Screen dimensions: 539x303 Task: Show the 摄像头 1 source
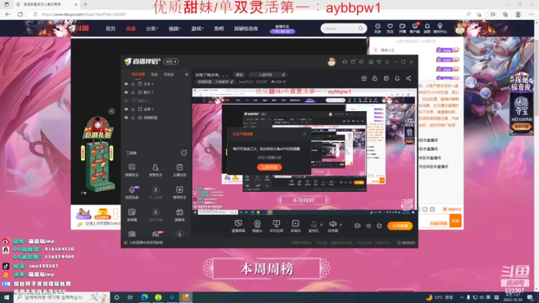(x=126, y=100)
